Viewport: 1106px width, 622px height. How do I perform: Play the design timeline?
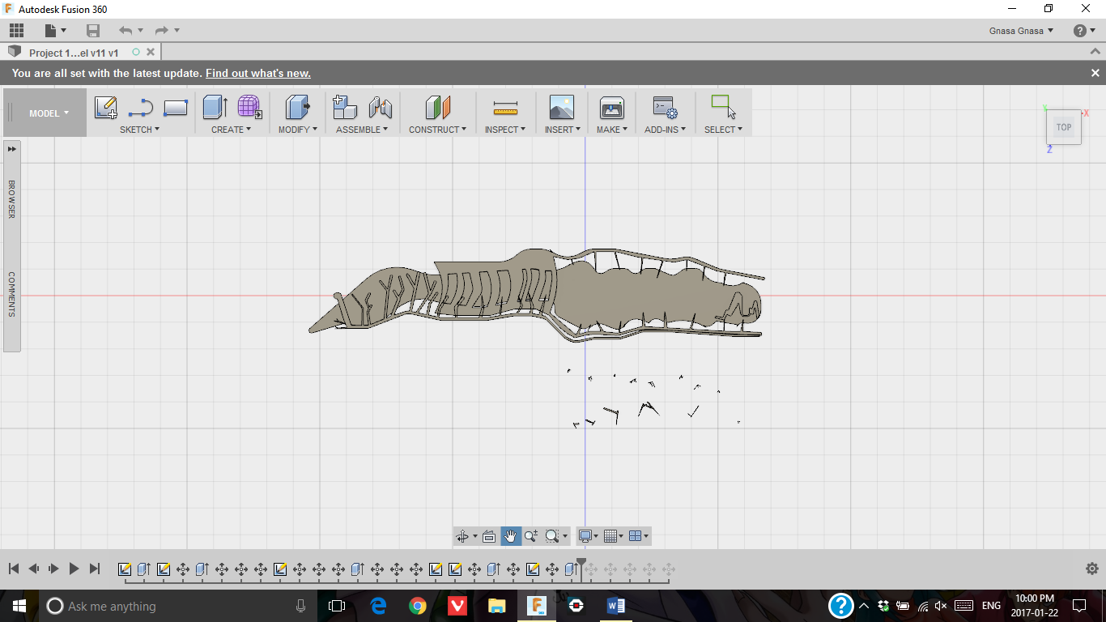(x=74, y=569)
